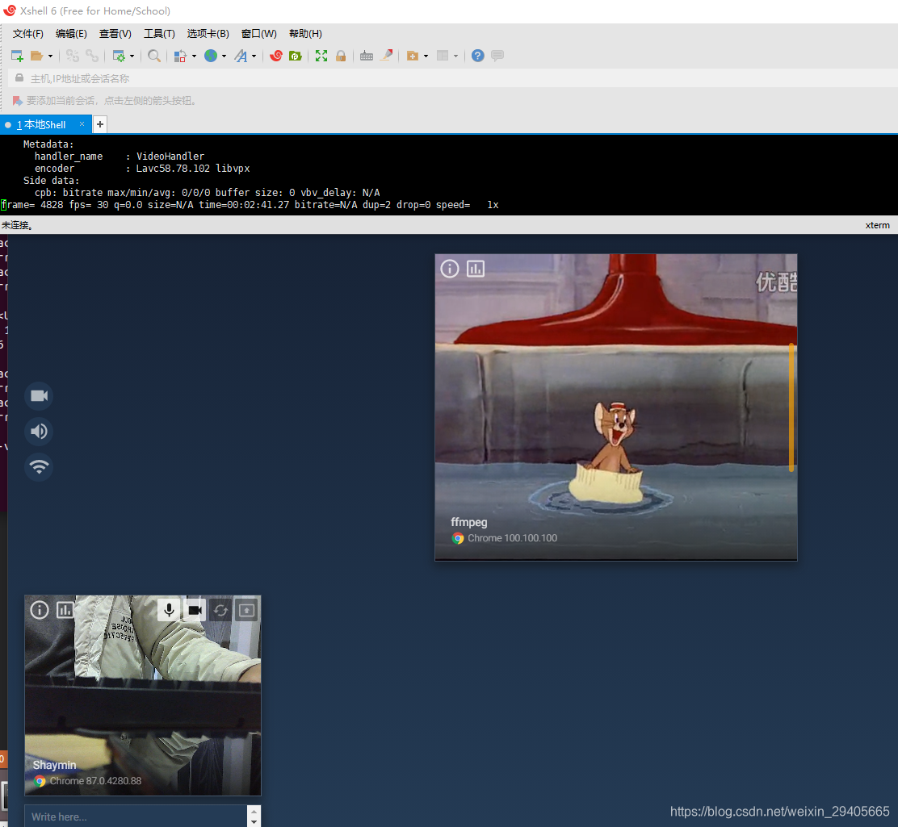Viewport: 898px width, 827px height.
Task: Close the 本地Shell tab
Action: click(x=82, y=124)
